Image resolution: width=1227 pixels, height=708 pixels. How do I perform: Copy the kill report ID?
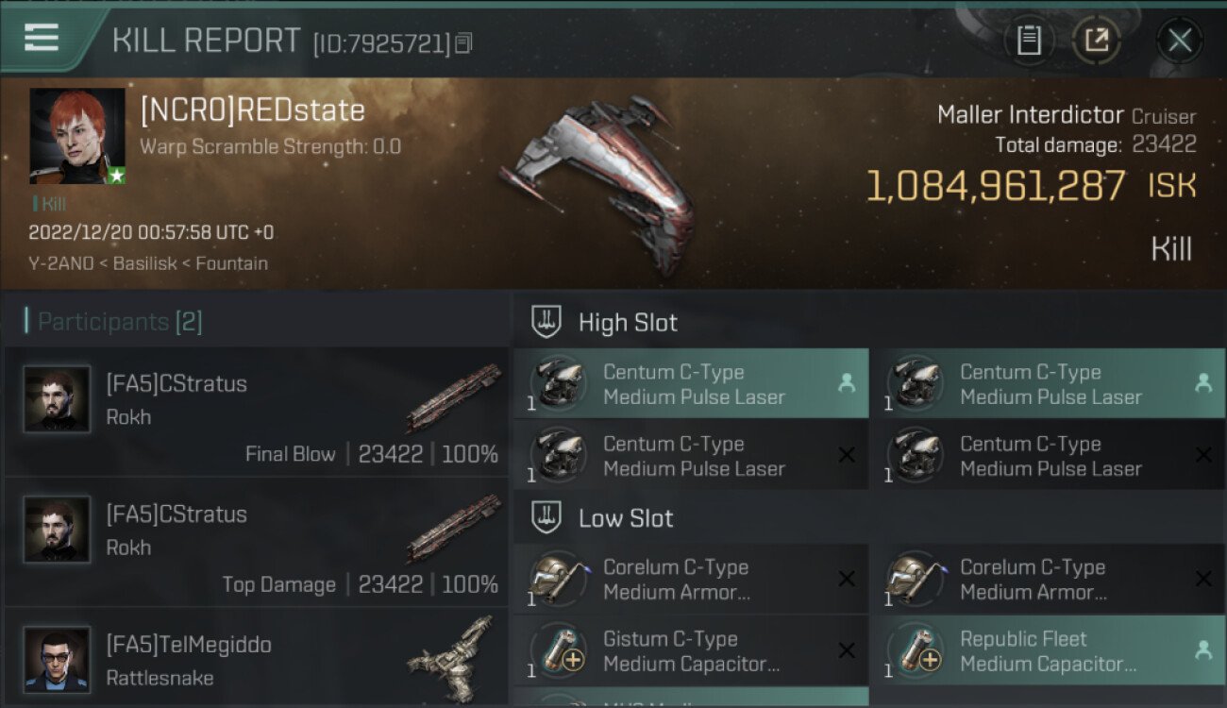click(463, 43)
